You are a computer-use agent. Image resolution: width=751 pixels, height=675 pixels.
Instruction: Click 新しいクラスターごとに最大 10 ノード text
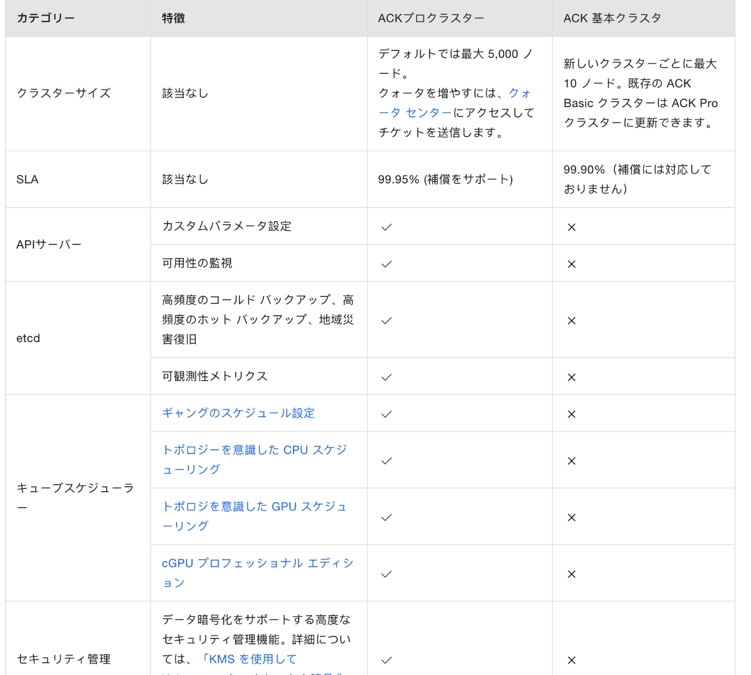[640, 73]
